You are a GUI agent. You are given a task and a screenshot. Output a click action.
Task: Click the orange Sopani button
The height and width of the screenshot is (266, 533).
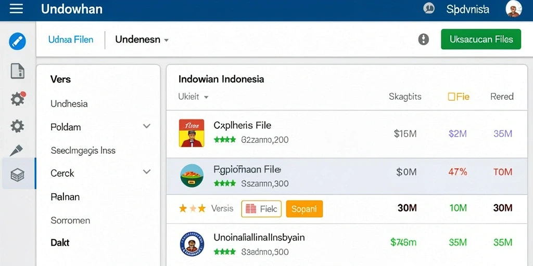tap(304, 209)
